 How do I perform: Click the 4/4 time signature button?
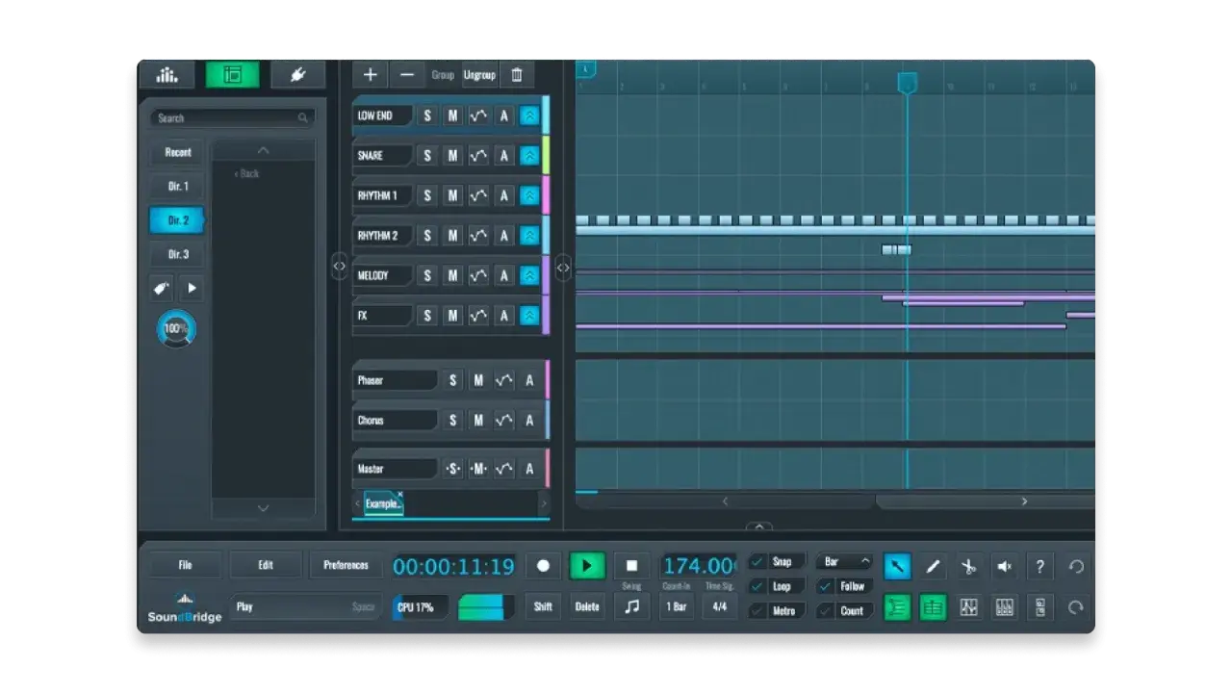coord(719,607)
